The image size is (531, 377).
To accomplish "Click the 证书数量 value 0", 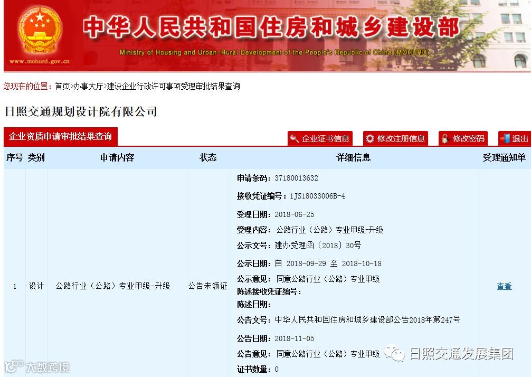I will (277, 369).
